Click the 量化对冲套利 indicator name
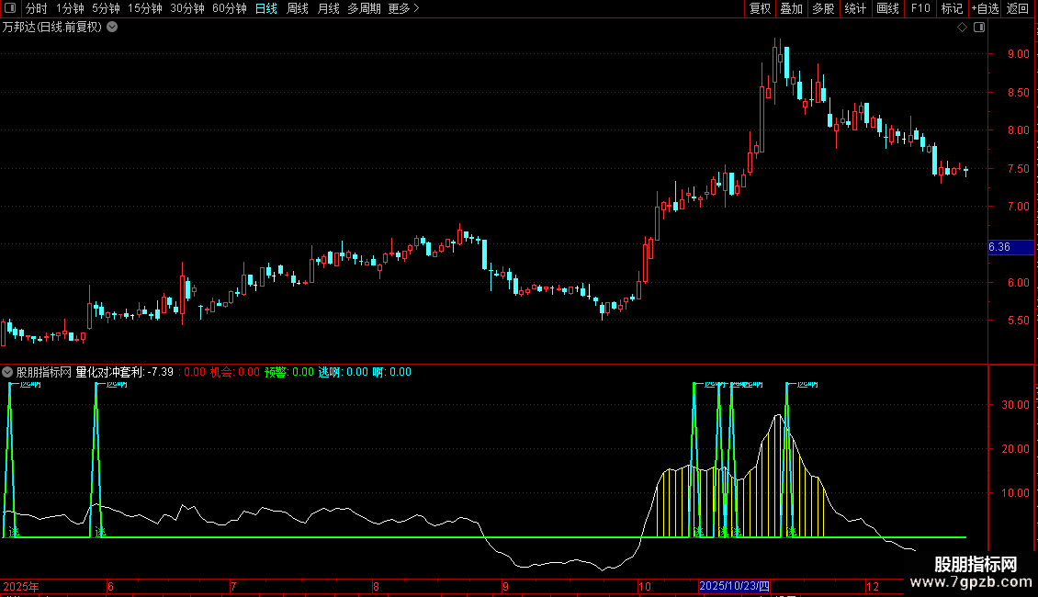The height and width of the screenshot is (597, 1038). (109, 372)
